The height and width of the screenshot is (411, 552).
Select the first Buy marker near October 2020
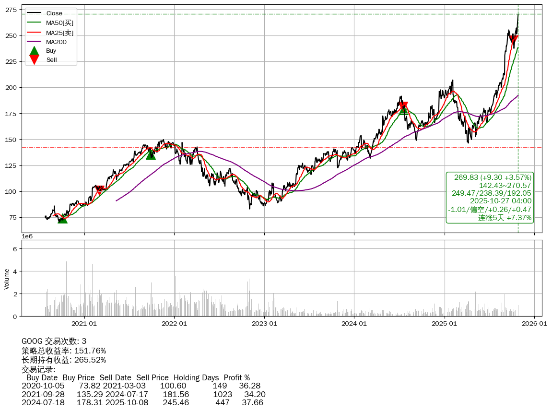coord(62,219)
